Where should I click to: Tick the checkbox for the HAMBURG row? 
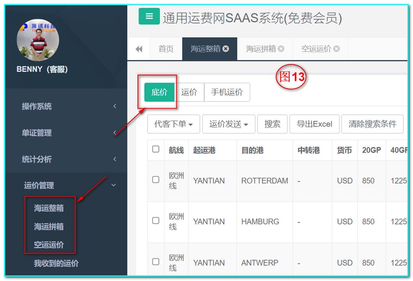pyautogui.click(x=156, y=221)
